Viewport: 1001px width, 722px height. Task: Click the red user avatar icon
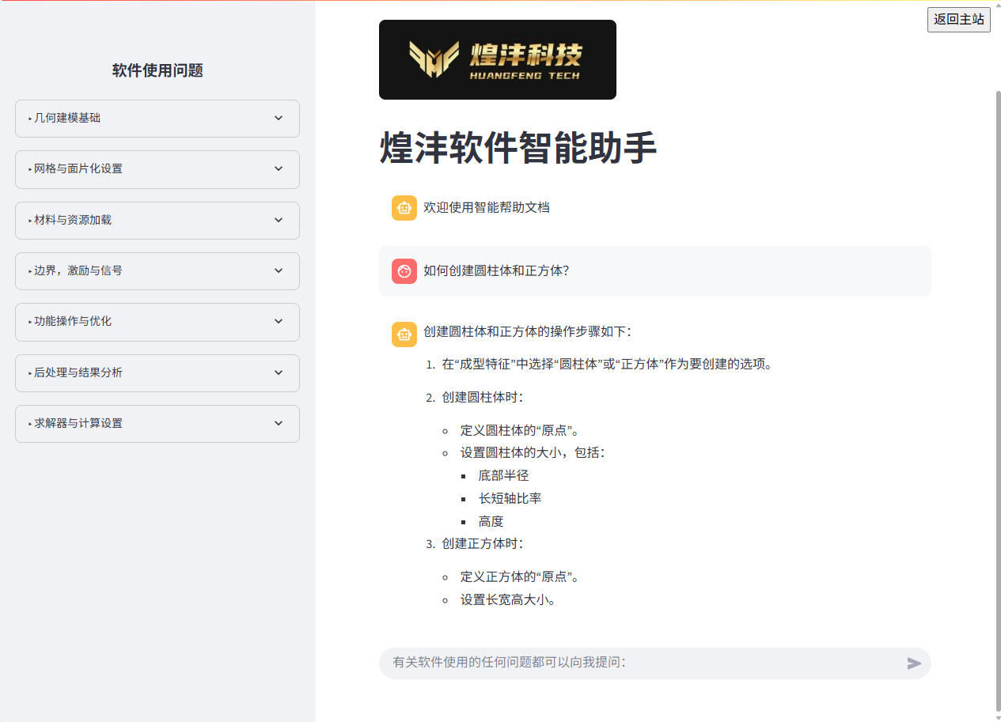404,271
